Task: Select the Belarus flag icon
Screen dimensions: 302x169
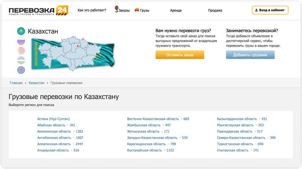Action: 21,51
